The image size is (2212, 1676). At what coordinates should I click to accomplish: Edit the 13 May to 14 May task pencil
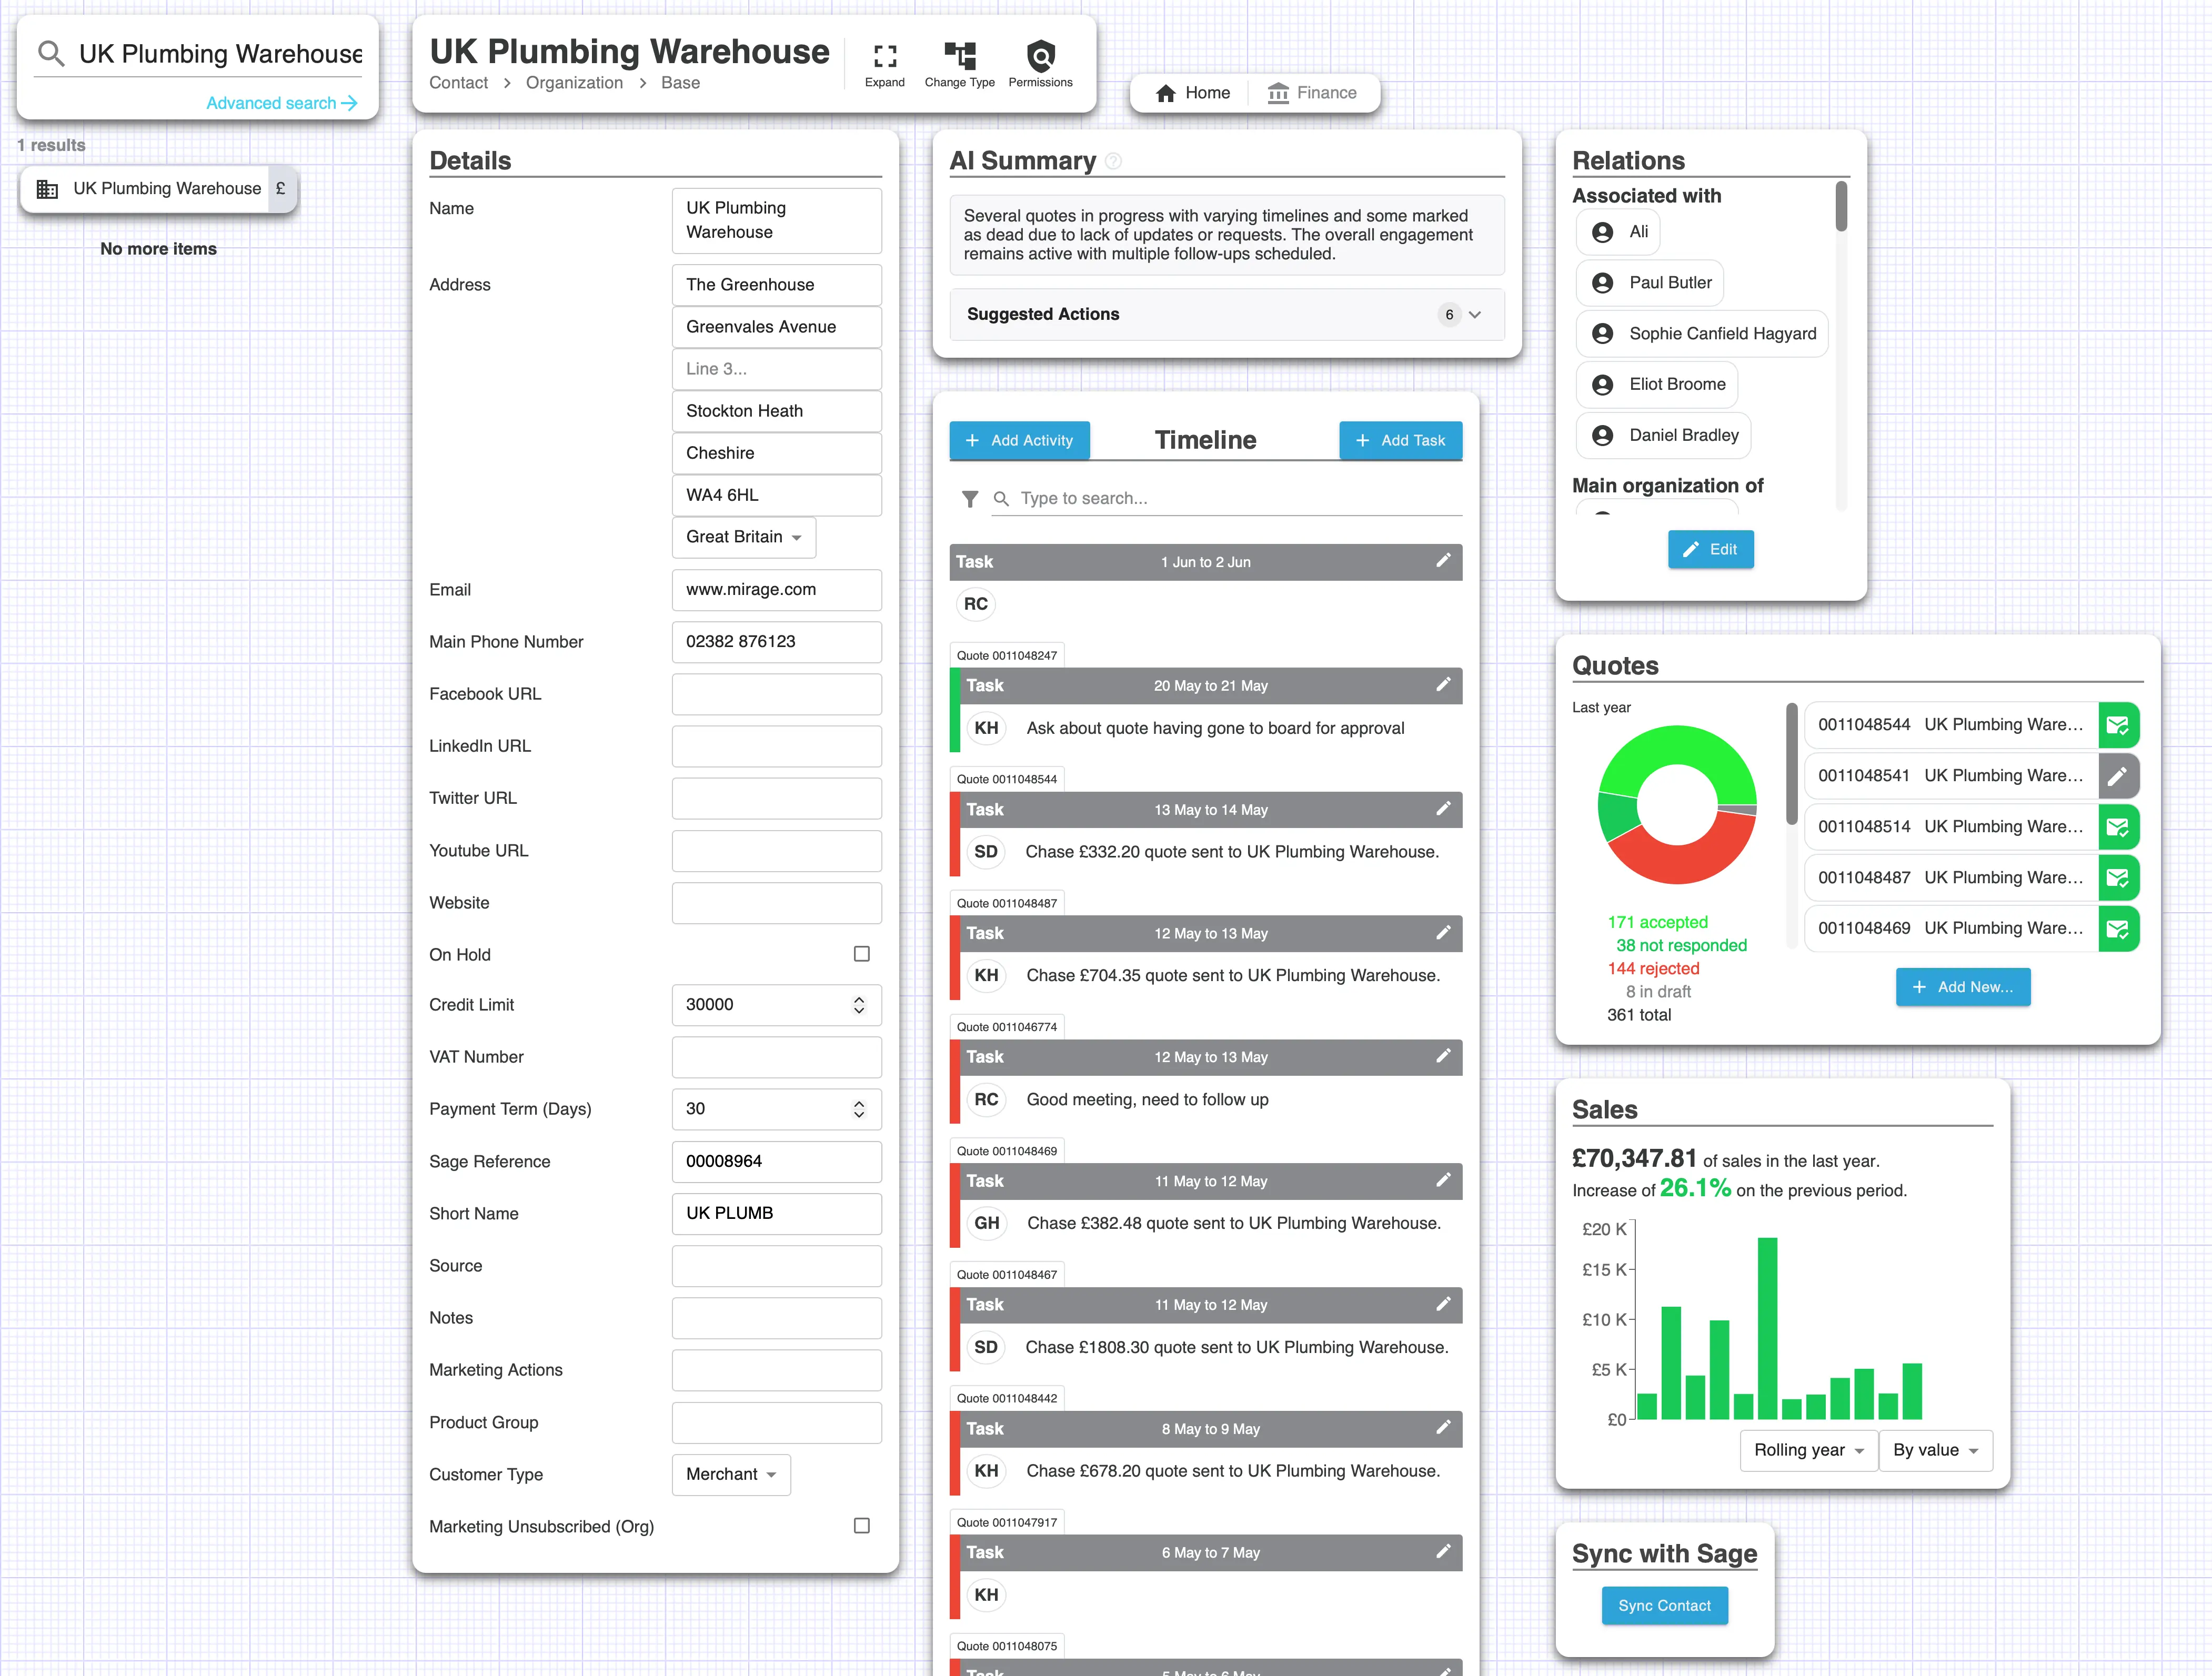[x=1443, y=809]
